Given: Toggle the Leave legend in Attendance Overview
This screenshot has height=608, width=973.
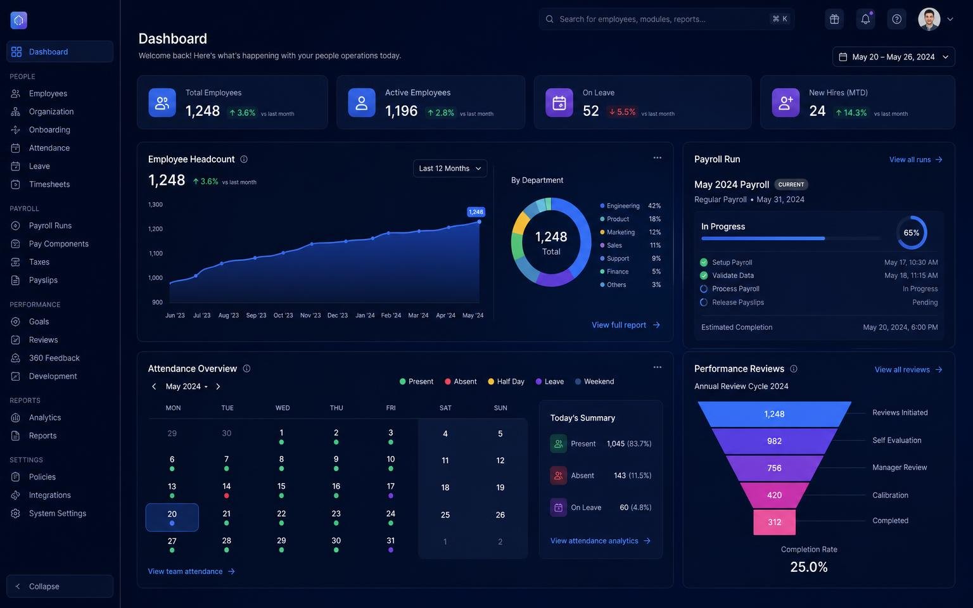Looking at the screenshot, I should click(x=550, y=381).
